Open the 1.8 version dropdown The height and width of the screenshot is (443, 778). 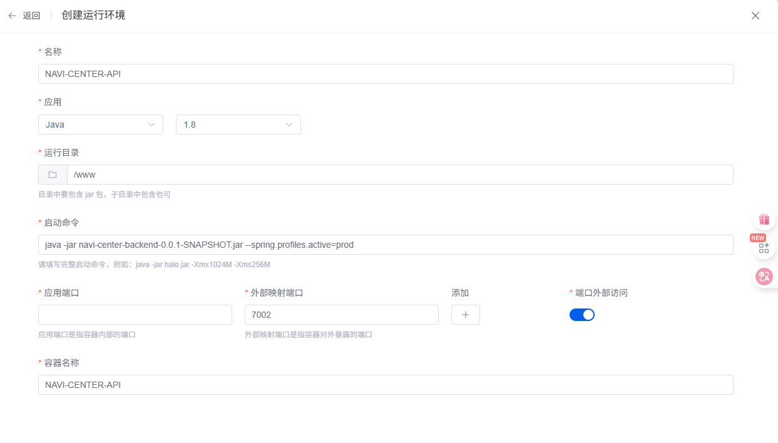238,125
